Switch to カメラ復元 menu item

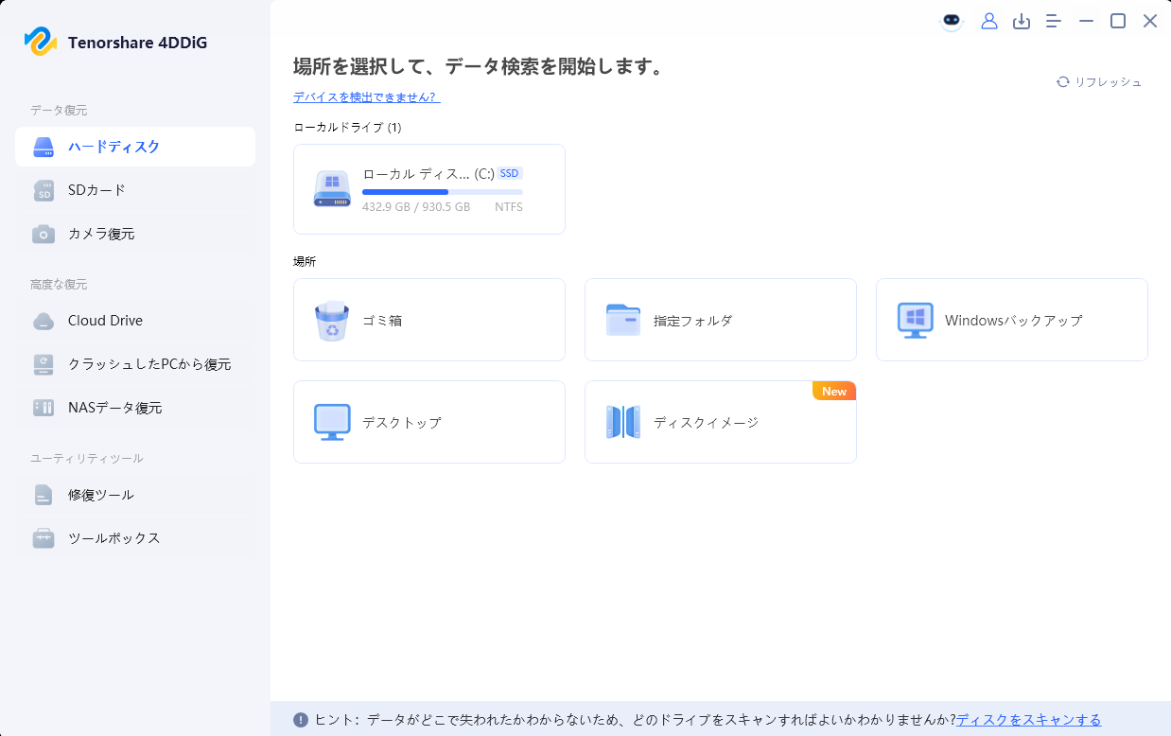coord(135,234)
